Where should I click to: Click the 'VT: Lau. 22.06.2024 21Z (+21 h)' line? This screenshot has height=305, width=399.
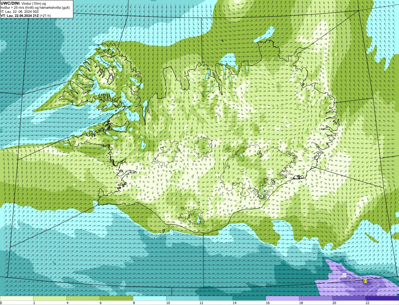[x=26, y=16]
